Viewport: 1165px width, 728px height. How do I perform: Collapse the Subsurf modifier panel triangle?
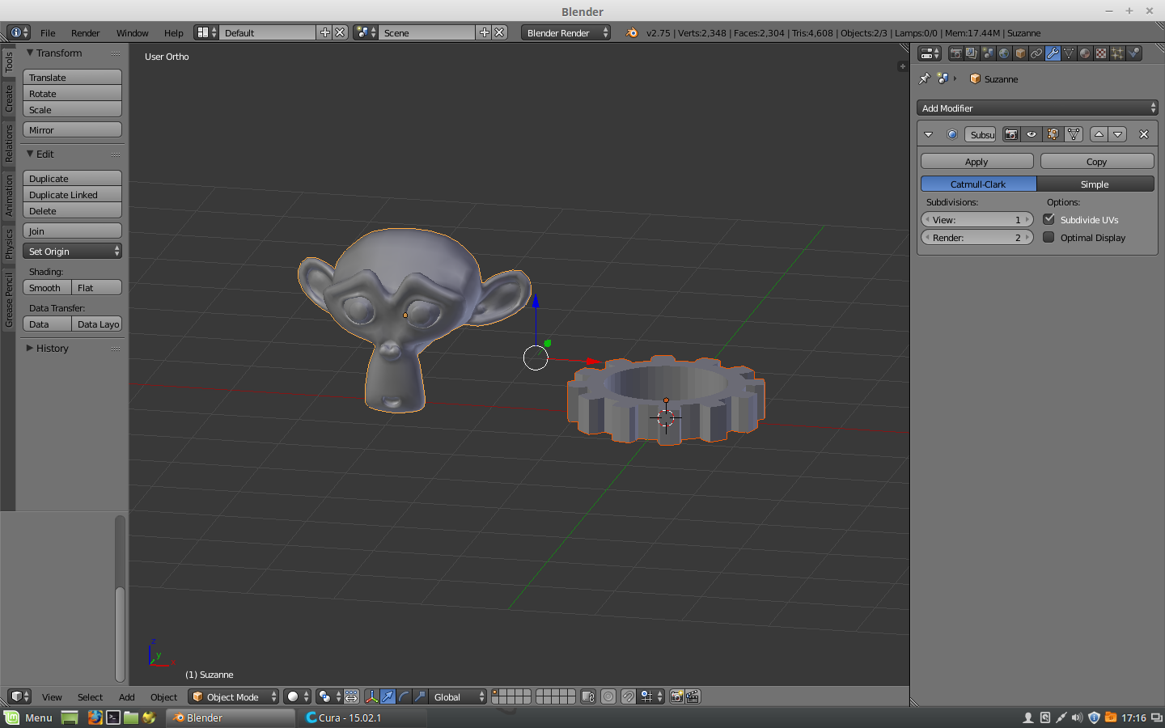(x=929, y=134)
